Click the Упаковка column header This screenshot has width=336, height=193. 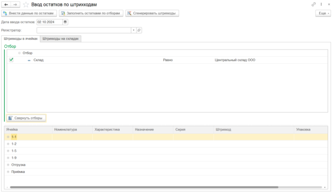coord(311,130)
